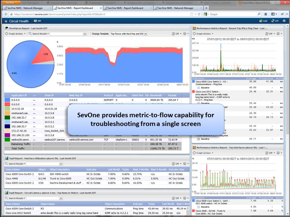Viewport: 290px width, 217px height.
Task: Open Graph Actions in the Round Trip IPSLA report
Action: 203,33
